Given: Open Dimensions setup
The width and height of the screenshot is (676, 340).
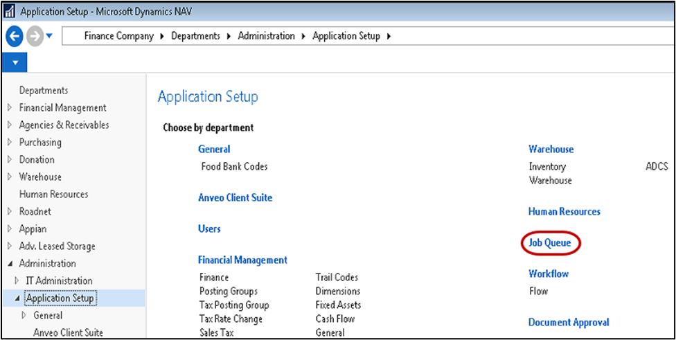Looking at the screenshot, I should pyautogui.click(x=338, y=292).
